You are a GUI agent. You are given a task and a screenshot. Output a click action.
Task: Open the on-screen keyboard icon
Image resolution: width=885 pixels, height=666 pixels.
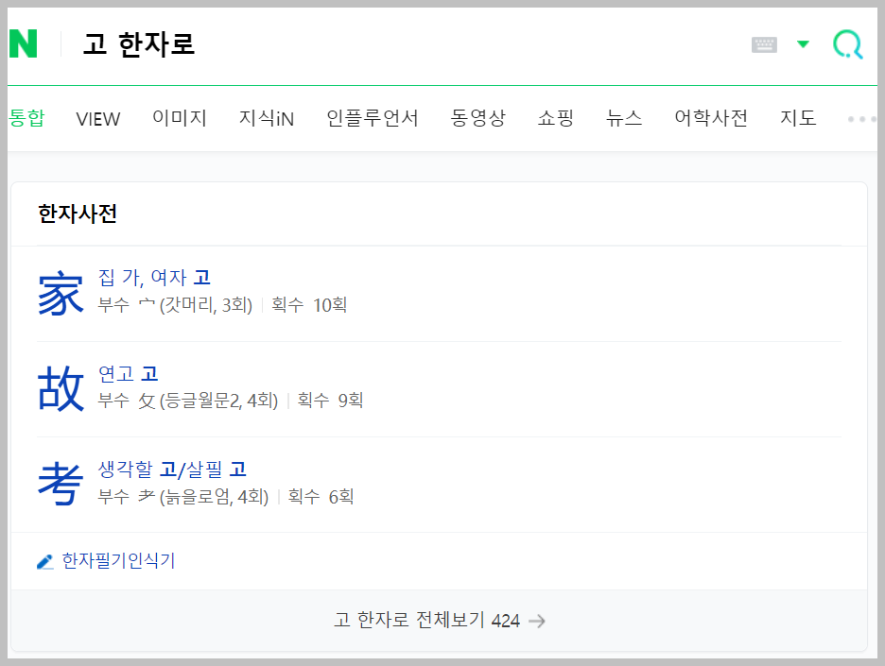(764, 44)
